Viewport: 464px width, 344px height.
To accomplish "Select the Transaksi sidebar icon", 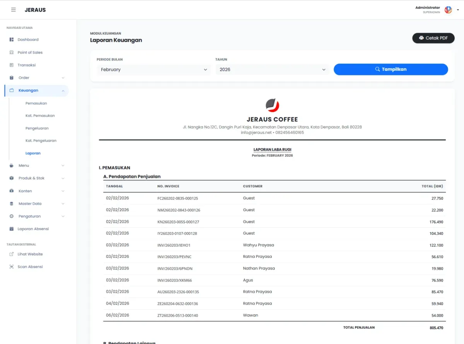I will [12, 65].
